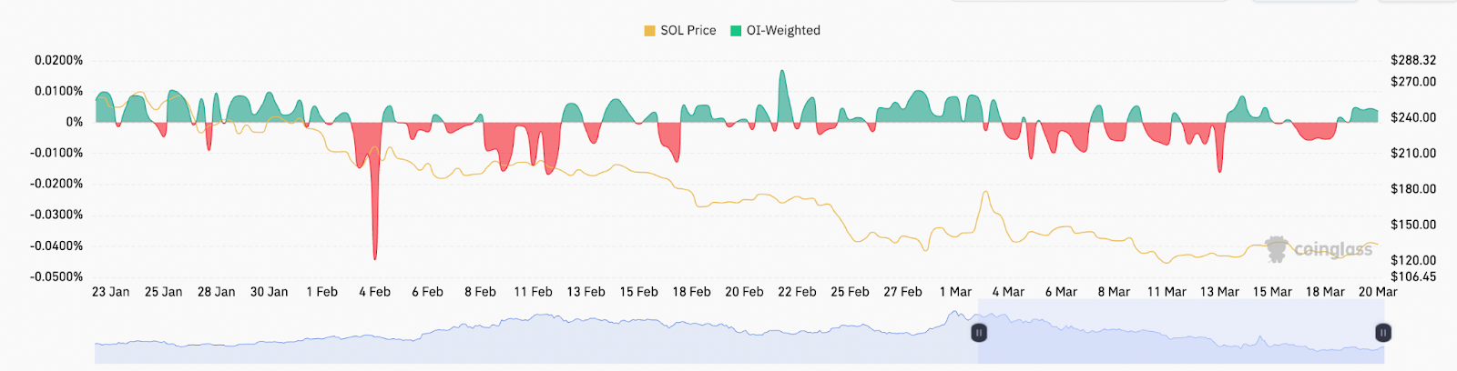Select the 20 Mar date label
The height and width of the screenshot is (371, 1457).
[1378, 292]
